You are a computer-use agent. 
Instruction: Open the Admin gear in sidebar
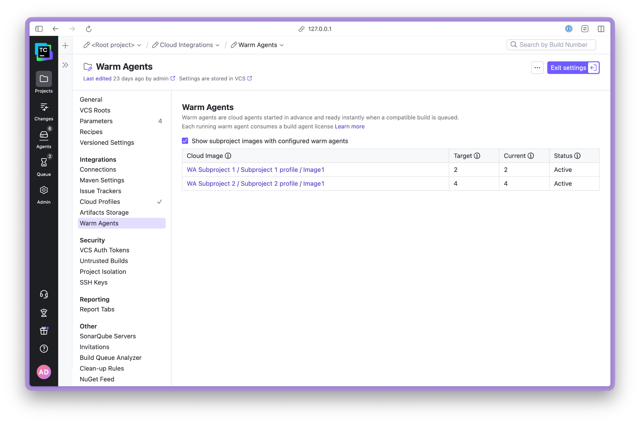point(44,195)
